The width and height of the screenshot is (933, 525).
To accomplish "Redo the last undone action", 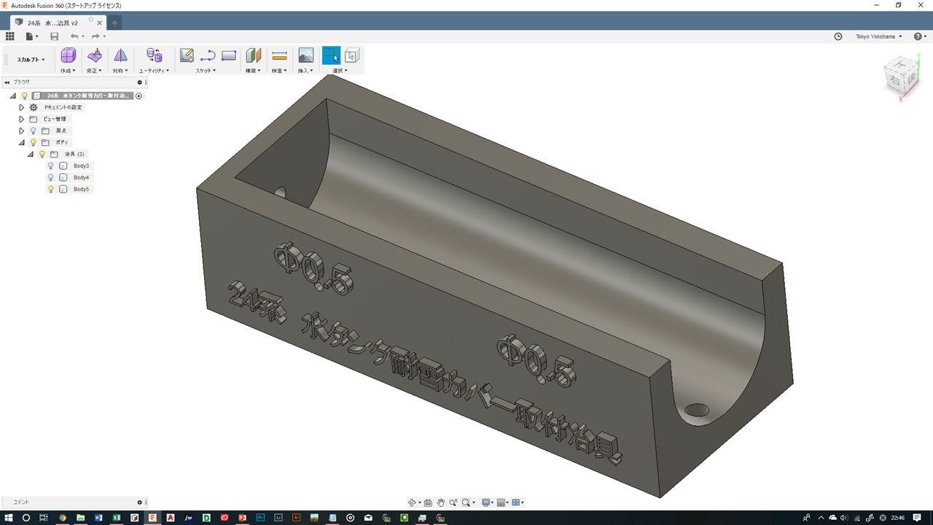I will (95, 36).
